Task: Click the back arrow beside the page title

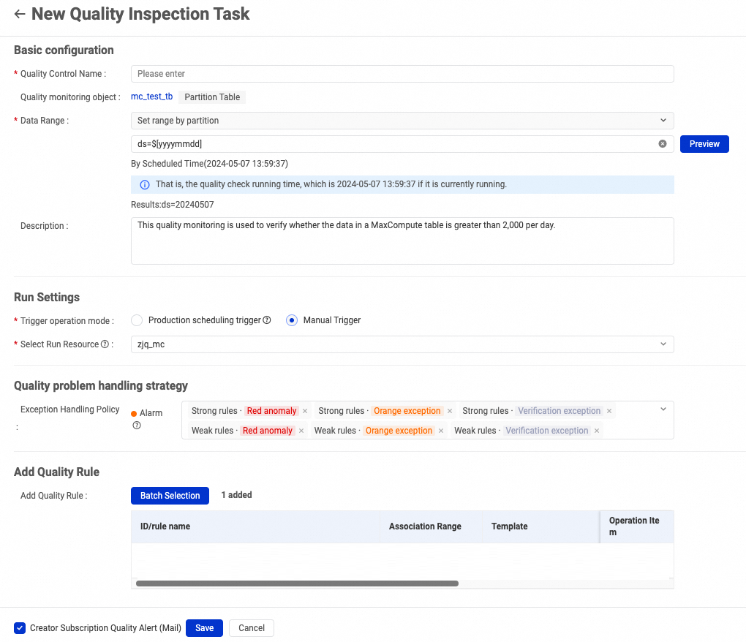Action: 20,14
